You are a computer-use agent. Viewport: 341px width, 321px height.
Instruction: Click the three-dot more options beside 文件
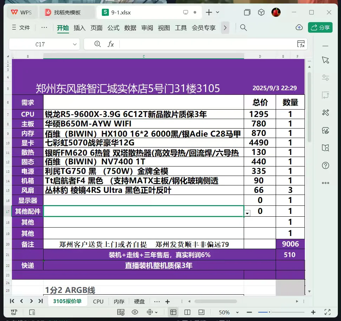[x=44, y=28]
